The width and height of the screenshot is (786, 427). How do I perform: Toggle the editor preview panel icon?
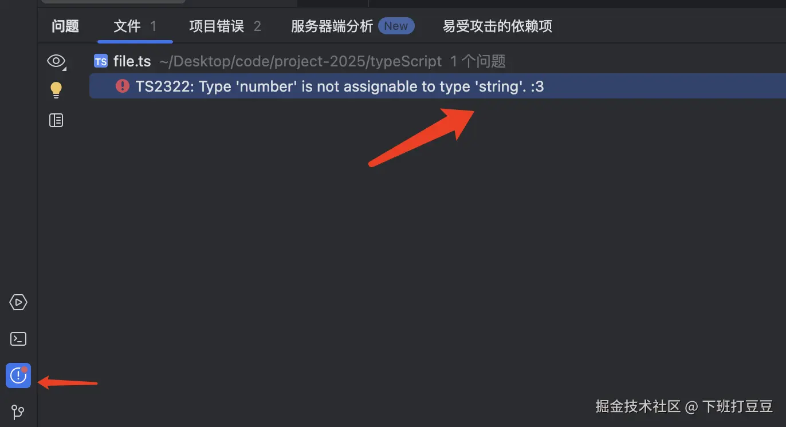tap(56, 120)
